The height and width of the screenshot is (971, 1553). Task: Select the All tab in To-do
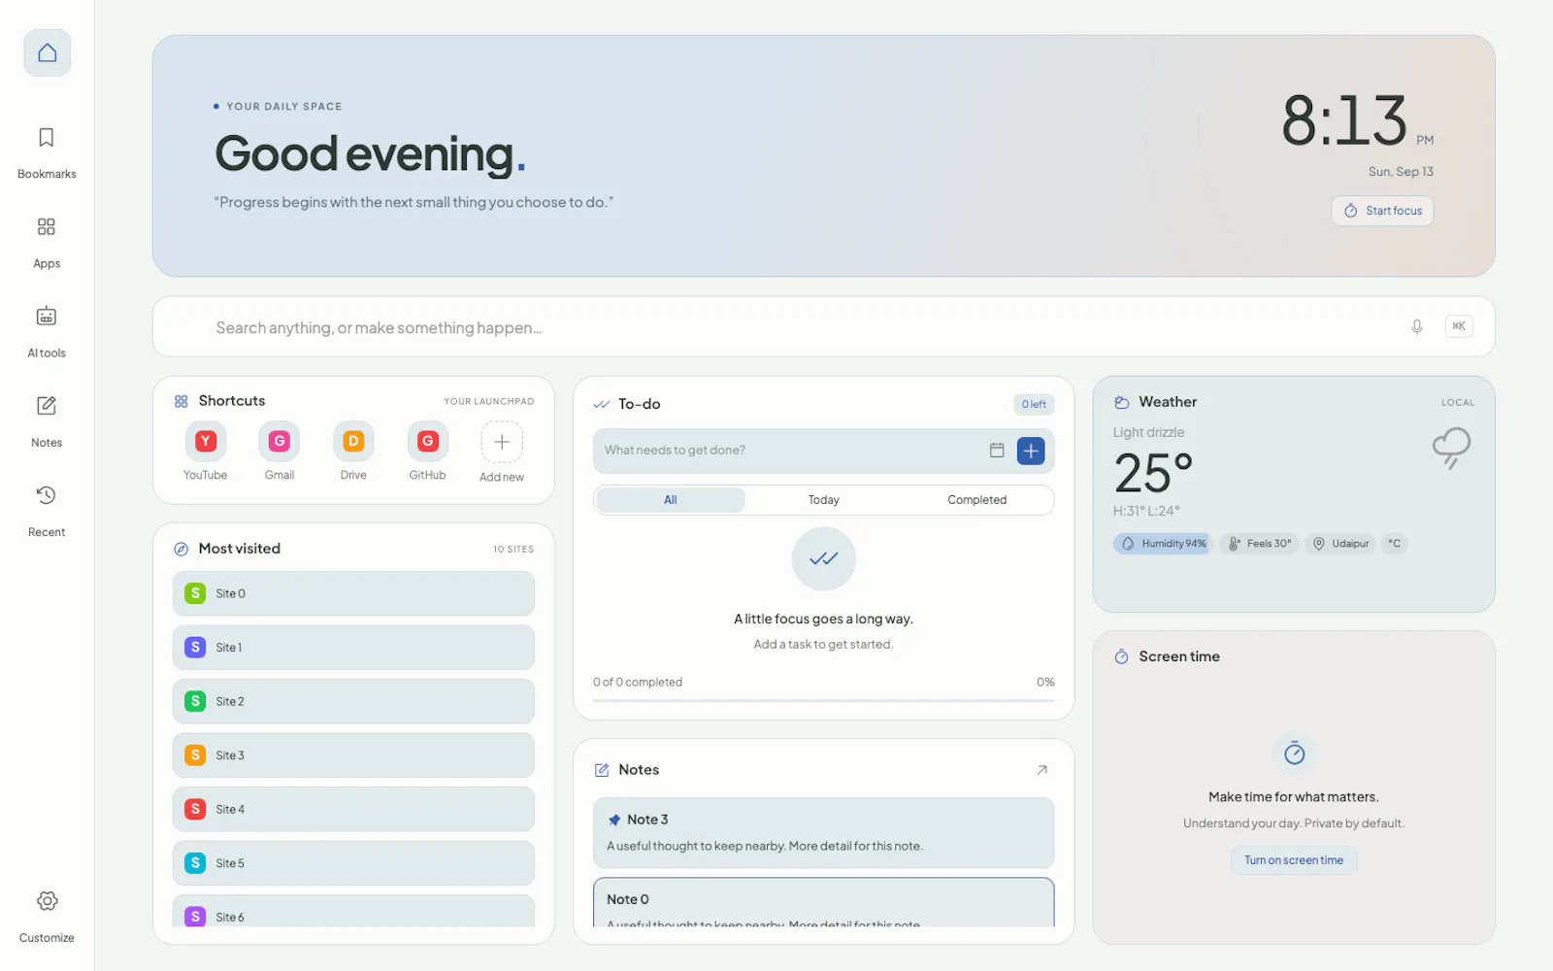[671, 500]
